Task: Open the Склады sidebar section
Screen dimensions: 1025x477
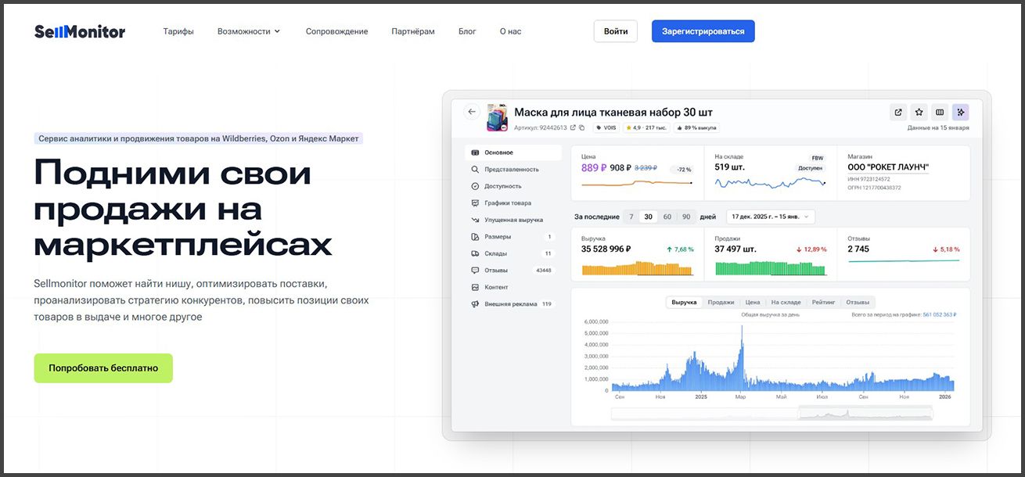Action: pos(513,253)
